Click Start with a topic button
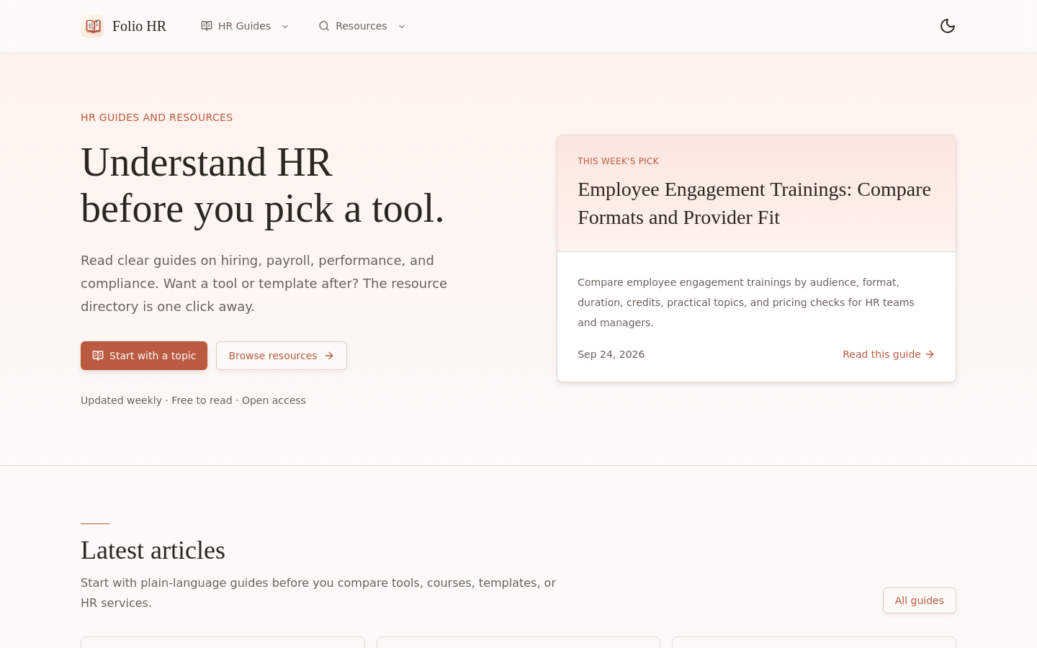The height and width of the screenshot is (648, 1037). pos(144,356)
